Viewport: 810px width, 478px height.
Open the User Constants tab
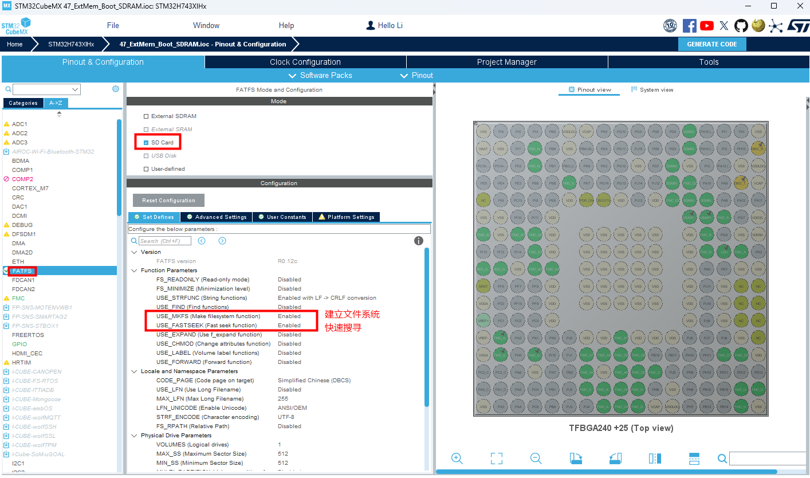click(x=282, y=217)
